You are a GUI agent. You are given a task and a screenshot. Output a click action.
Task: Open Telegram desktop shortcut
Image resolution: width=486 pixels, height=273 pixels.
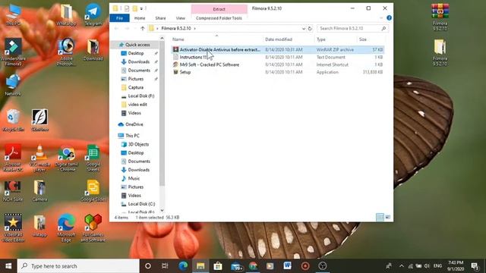93,14
